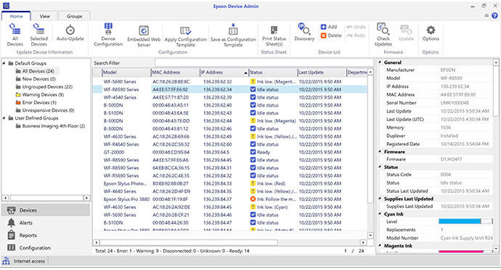Add a device to list
501x270 pixels.
pos(329,27)
